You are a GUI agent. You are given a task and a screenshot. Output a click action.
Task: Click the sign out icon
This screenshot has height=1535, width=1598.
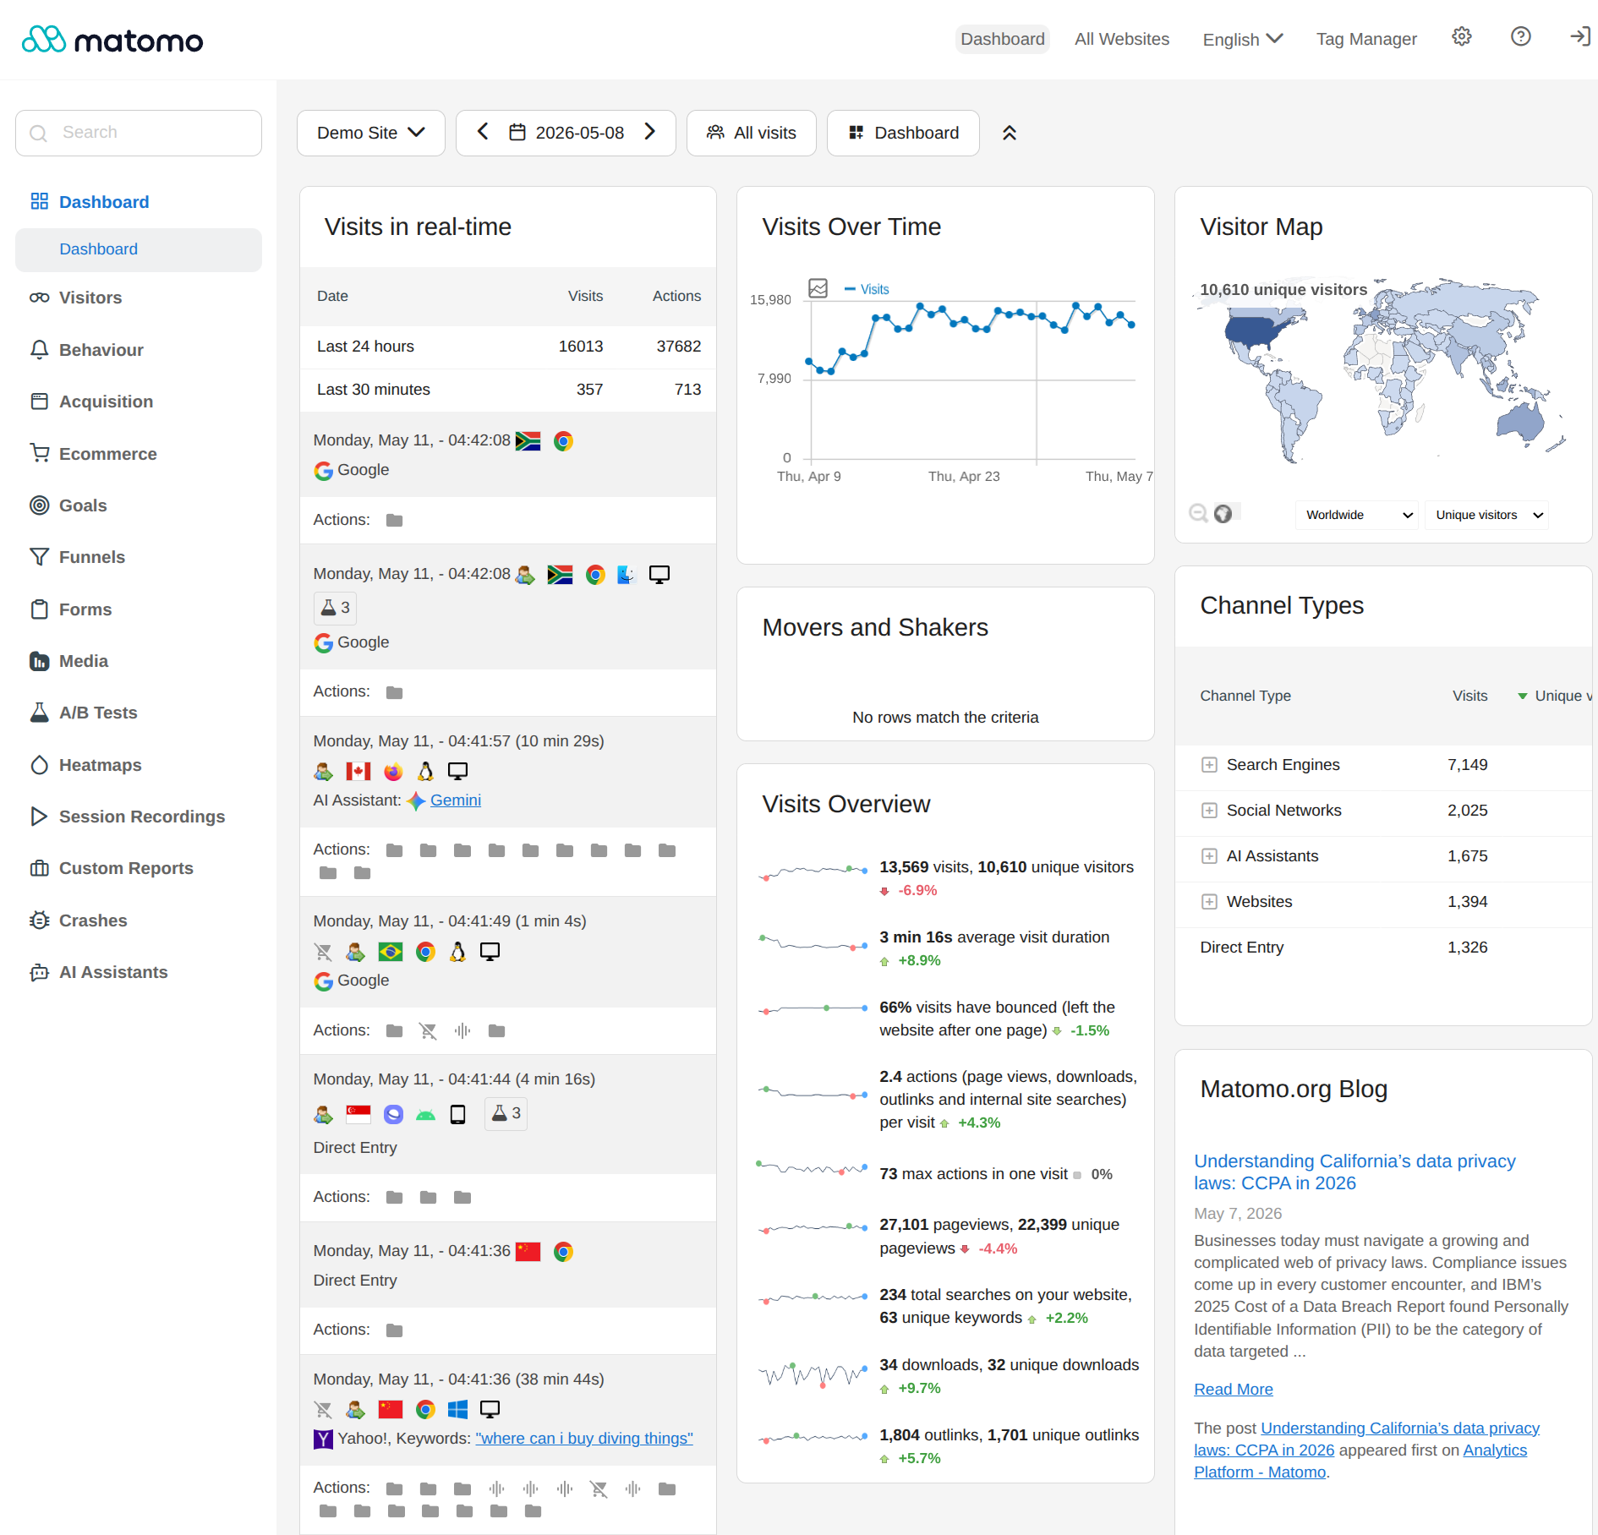[x=1579, y=37]
